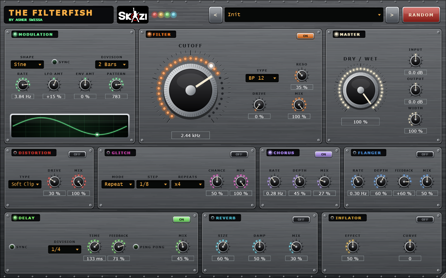Click the green LED icon beside the Modulation title
Image resolution: width=446 pixels, height=278 pixels.
15,34
